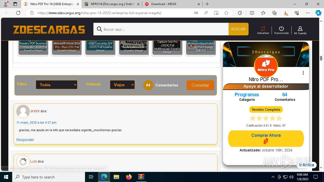Image resolution: width=324 pixels, height=182 pixels.
Task: Open the Ordenar Viejos dropdown
Action: pos(122,85)
